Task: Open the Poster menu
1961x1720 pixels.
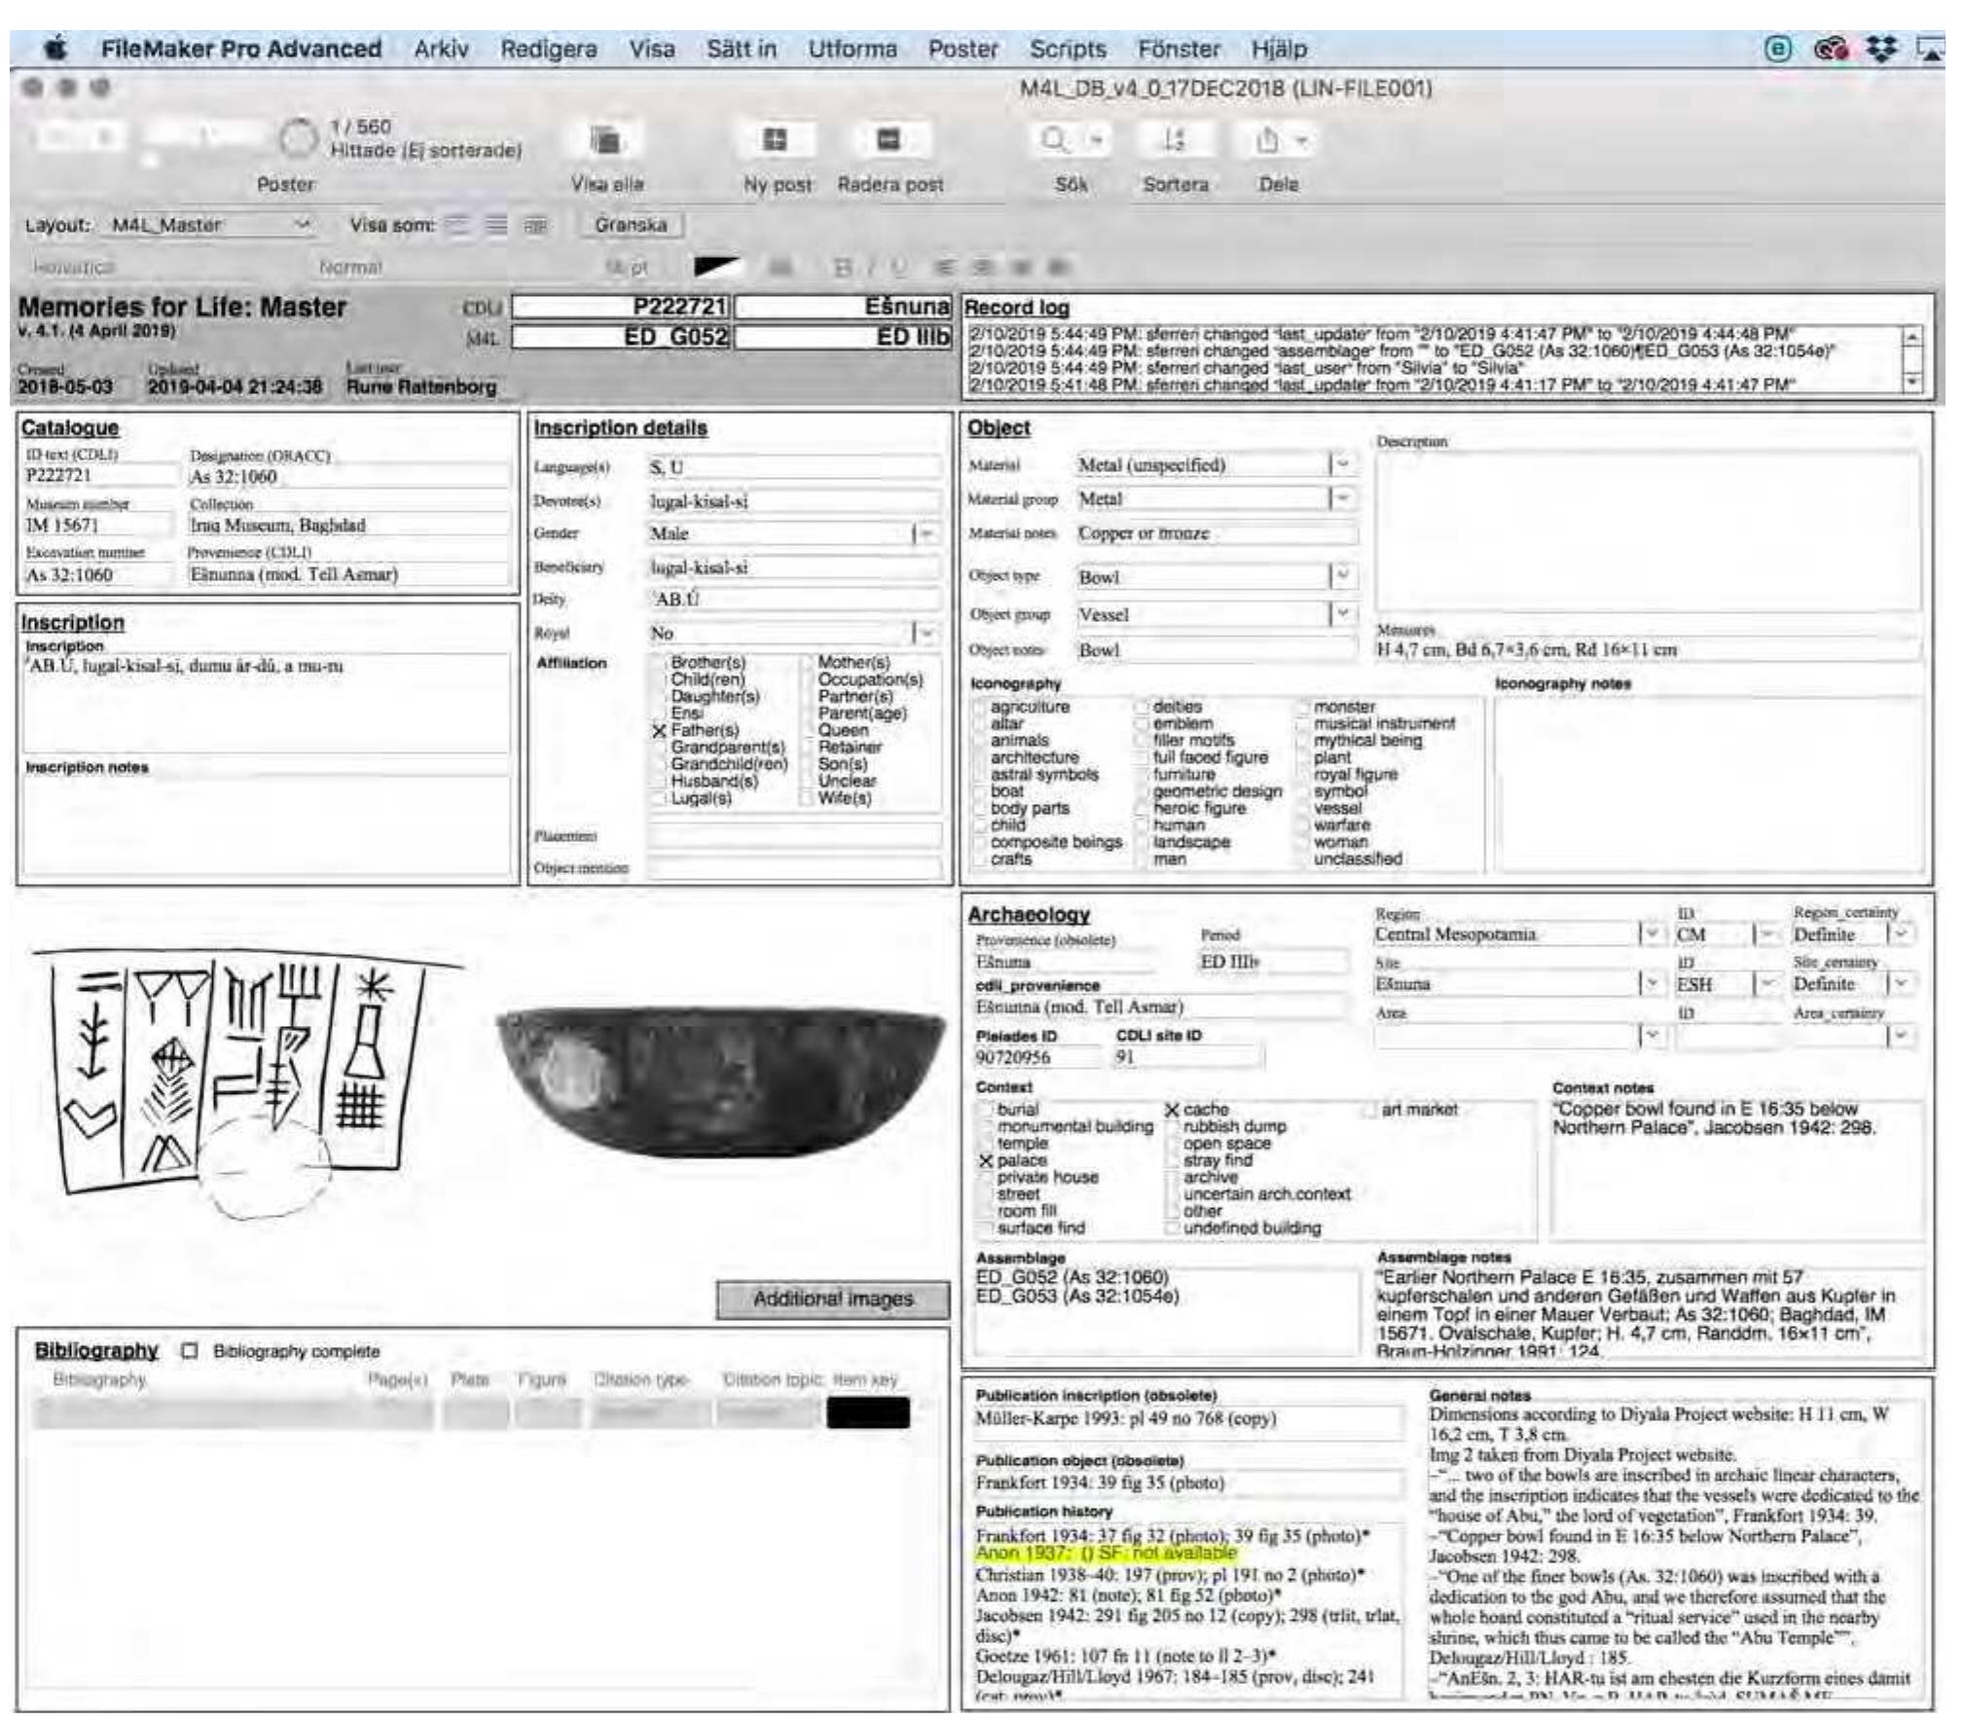Action: coord(962,49)
